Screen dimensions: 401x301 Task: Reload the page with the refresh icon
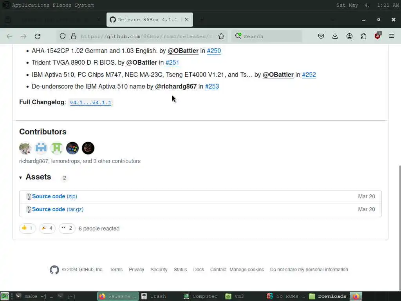(38, 36)
